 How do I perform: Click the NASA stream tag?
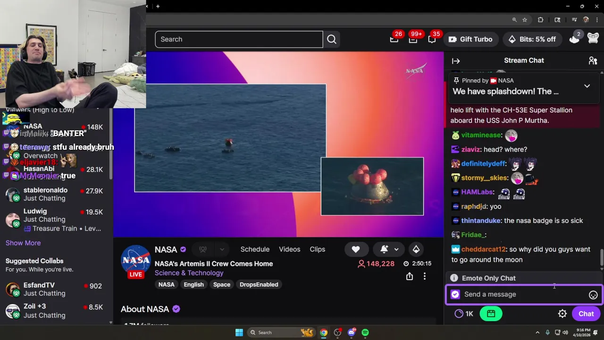pos(166,284)
